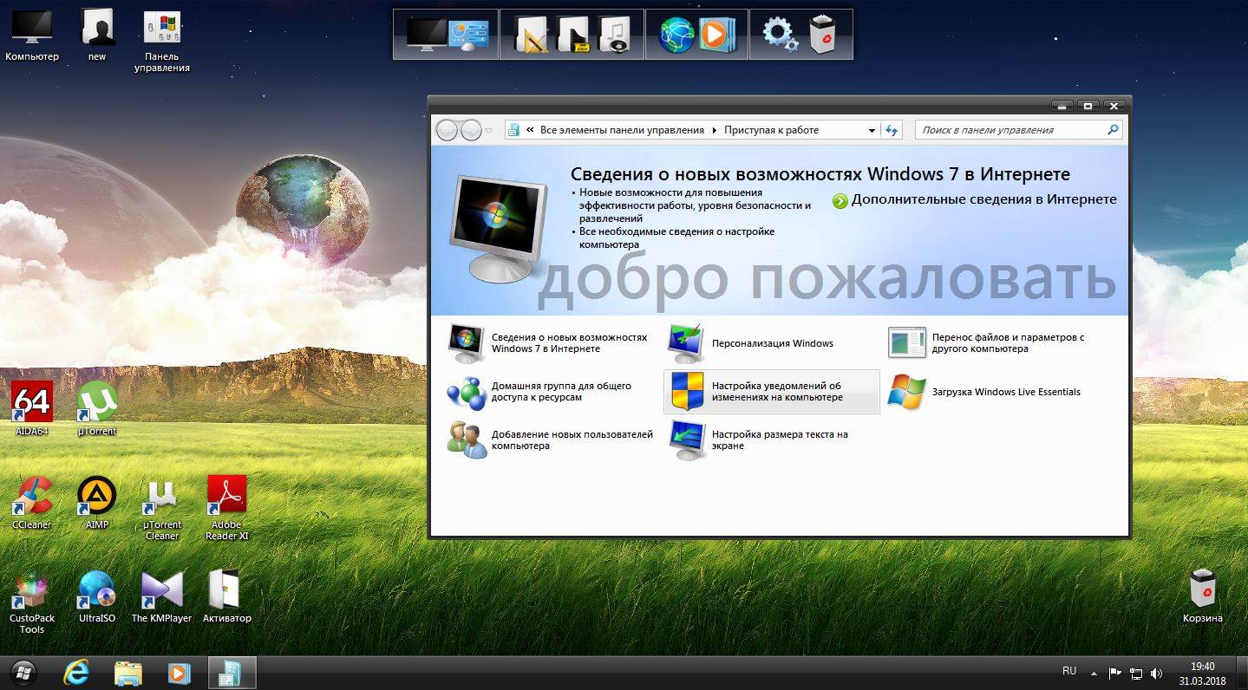The image size is (1248, 690).
Task: Click Дополнительные сведения в Интернете link
Action: coord(983,199)
